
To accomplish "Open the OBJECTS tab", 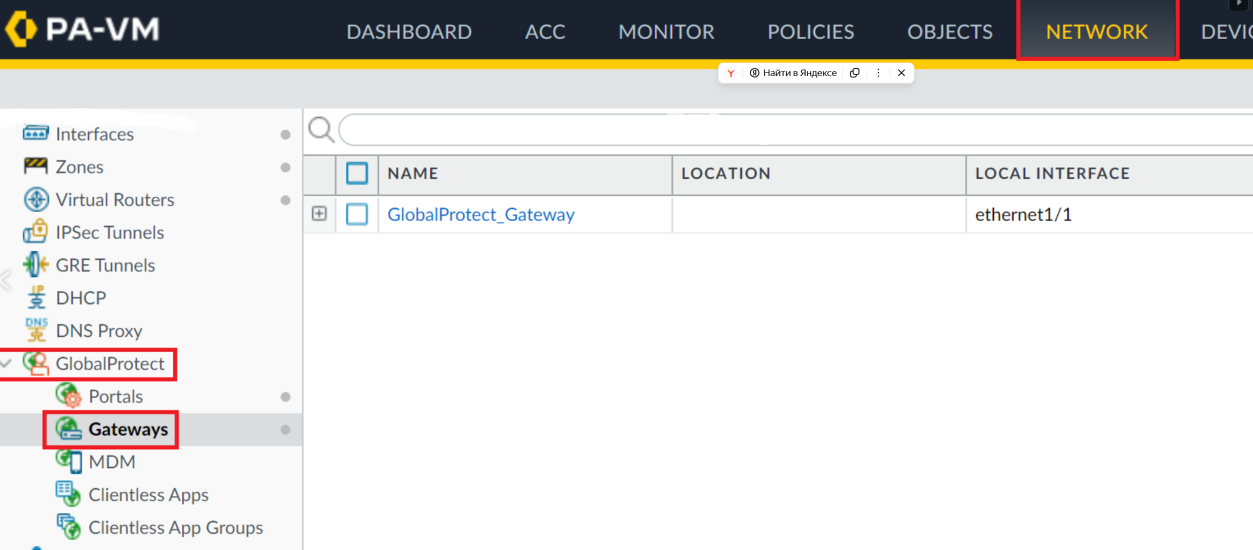I will (950, 32).
